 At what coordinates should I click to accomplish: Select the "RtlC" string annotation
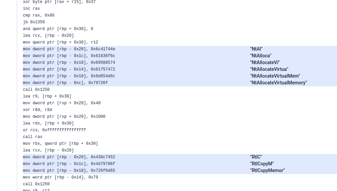pos(256,157)
